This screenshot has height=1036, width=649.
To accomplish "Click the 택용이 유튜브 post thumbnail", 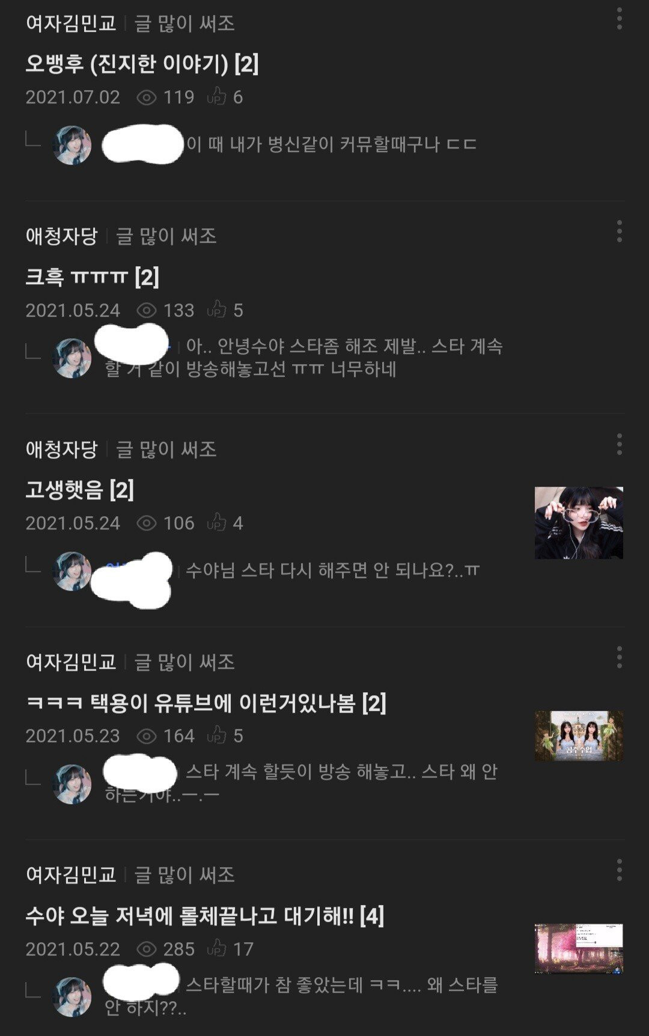I will (x=579, y=736).
